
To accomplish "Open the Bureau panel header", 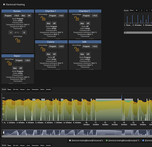I will tap(18, 11).
